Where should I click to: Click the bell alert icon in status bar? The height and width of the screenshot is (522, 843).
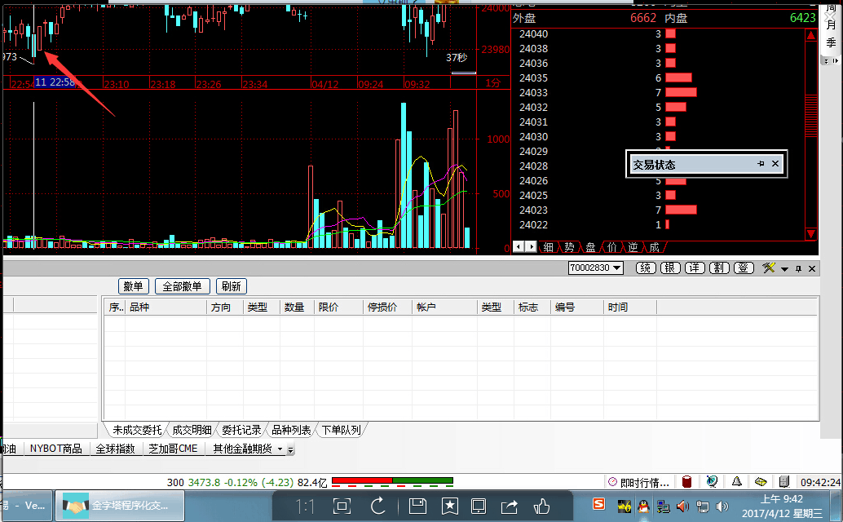tap(736, 482)
